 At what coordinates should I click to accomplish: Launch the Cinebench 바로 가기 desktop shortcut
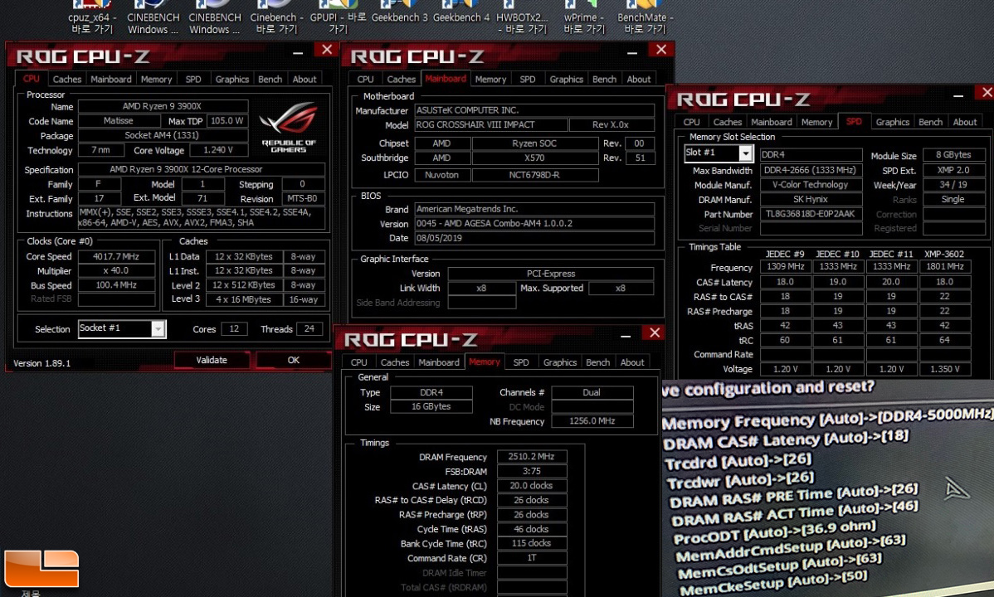point(276,19)
